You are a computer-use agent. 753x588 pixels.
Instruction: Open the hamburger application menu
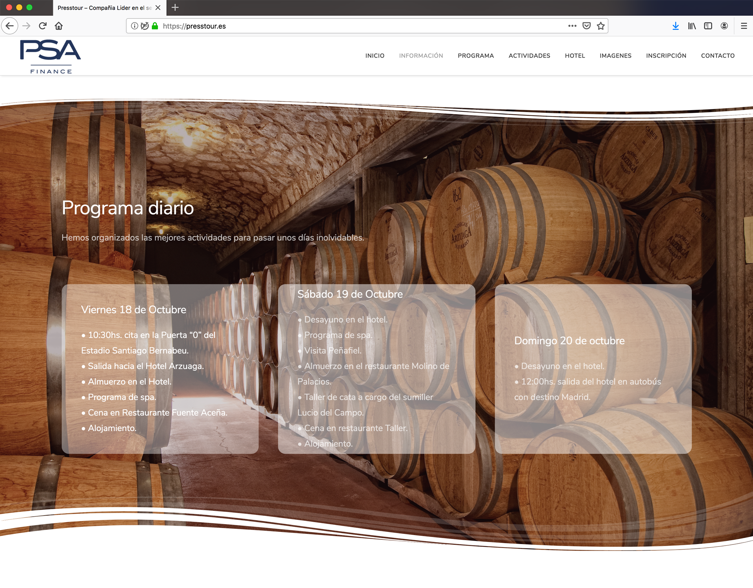(x=744, y=26)
